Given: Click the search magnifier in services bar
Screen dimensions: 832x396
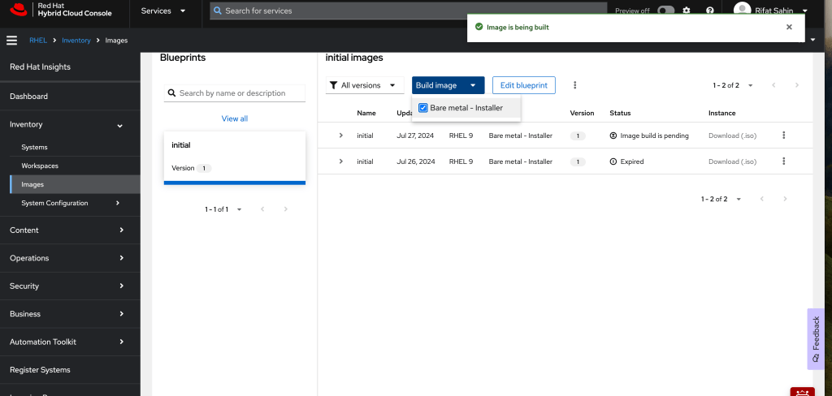Looking at the screenshot, I should click(218, 11).
